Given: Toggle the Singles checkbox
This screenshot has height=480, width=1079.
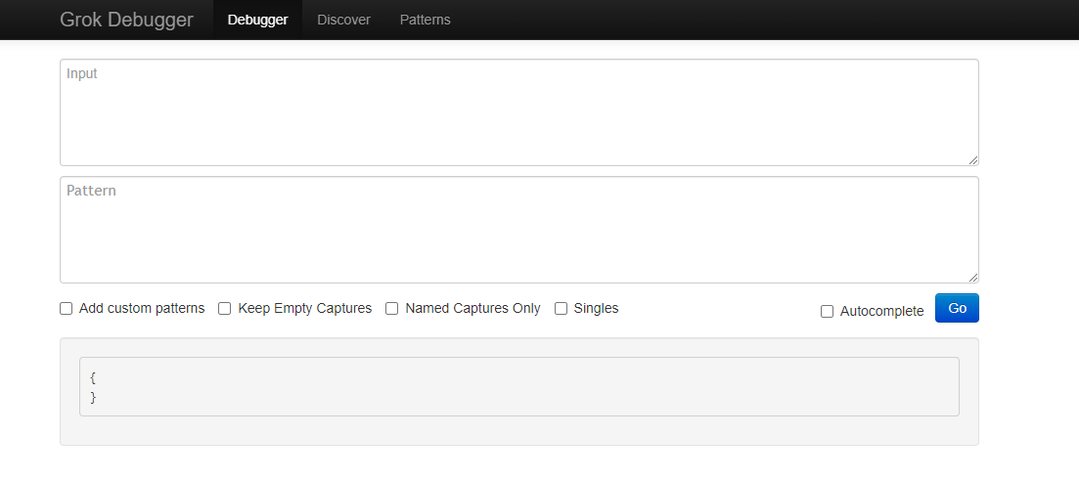Looking at the screenshot, I should [x=561, y=309].
